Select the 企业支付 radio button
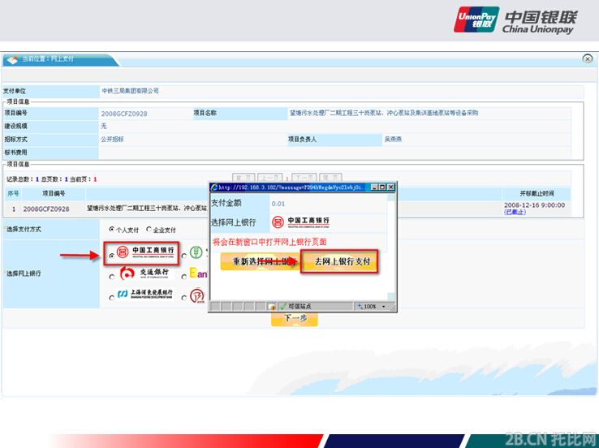This screenshot has height=448, width=599. (x=148, y=230)
